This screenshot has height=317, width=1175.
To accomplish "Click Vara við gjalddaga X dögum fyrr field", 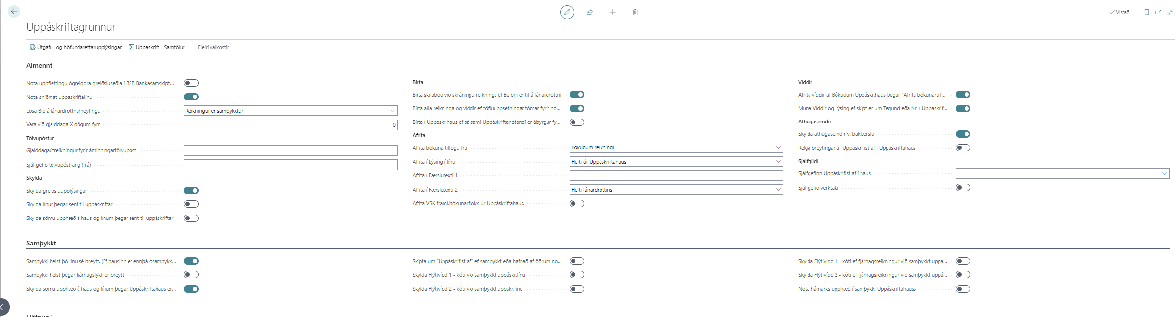I will [290, 125].
